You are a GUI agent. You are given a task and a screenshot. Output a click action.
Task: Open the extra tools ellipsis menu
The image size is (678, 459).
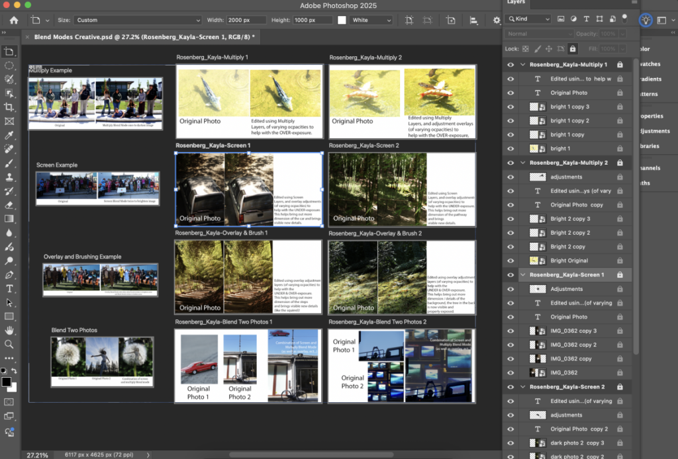tap(9, 358)
